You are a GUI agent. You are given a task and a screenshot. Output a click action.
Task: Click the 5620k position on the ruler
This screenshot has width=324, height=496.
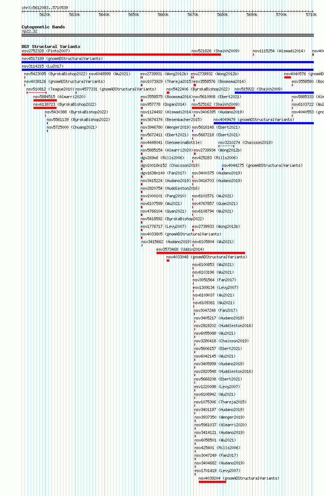click(45, 15)
